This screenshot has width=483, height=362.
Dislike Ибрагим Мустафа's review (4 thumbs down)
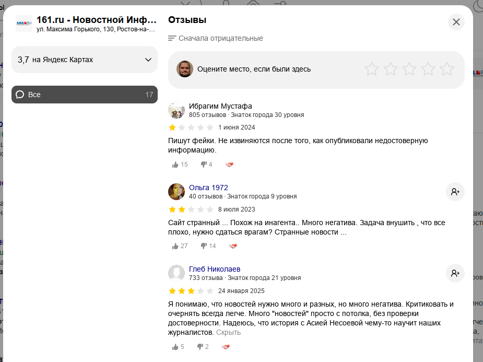[x=206, y=165]
